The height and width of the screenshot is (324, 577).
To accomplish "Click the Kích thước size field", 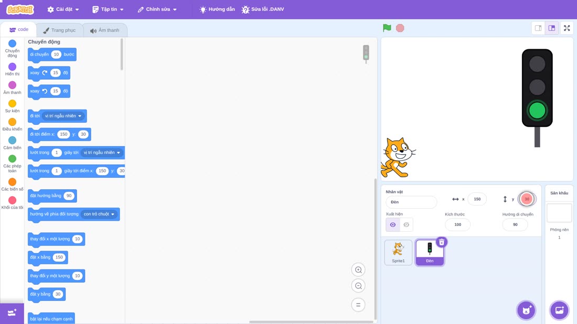I will click(457, 225).
